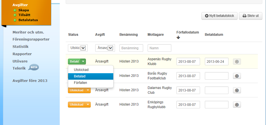Open status arrow for Dalarnas Rugby Club

click(x=88, y=90)
